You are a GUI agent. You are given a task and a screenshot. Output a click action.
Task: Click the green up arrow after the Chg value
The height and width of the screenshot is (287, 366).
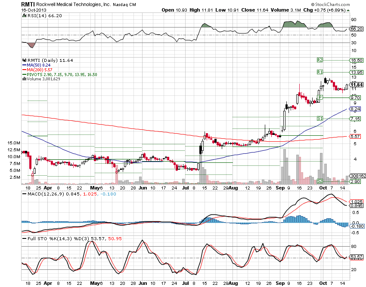click(348, 10)
